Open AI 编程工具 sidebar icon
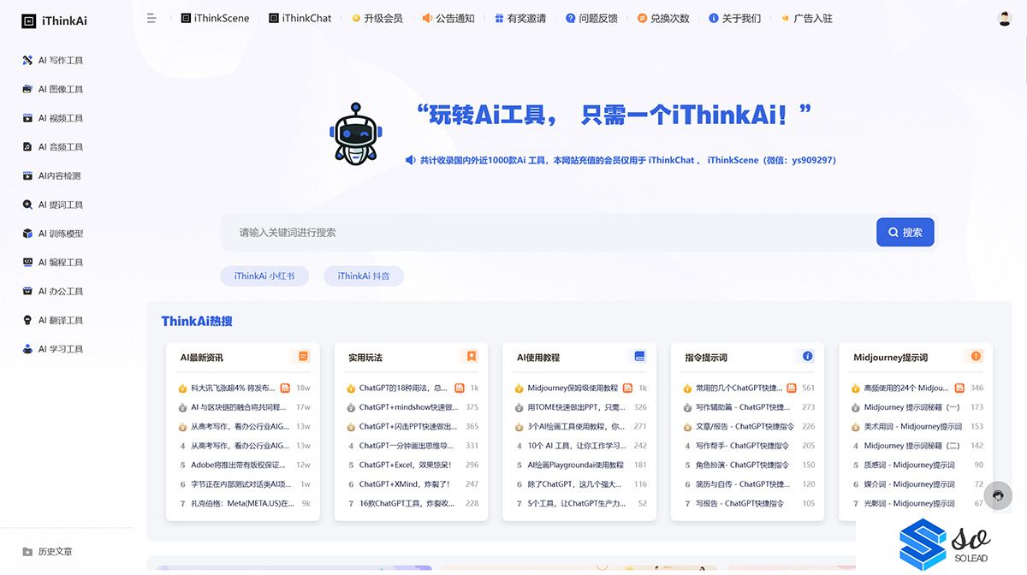The width and height of the screenshot is (1027, 575). (29, 263)
